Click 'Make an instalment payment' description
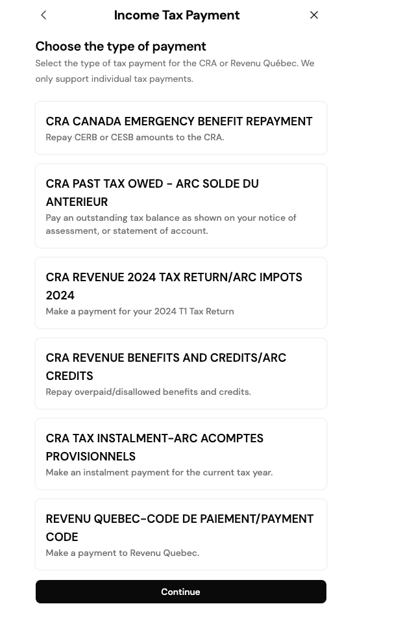 click(x=159, y=473)
